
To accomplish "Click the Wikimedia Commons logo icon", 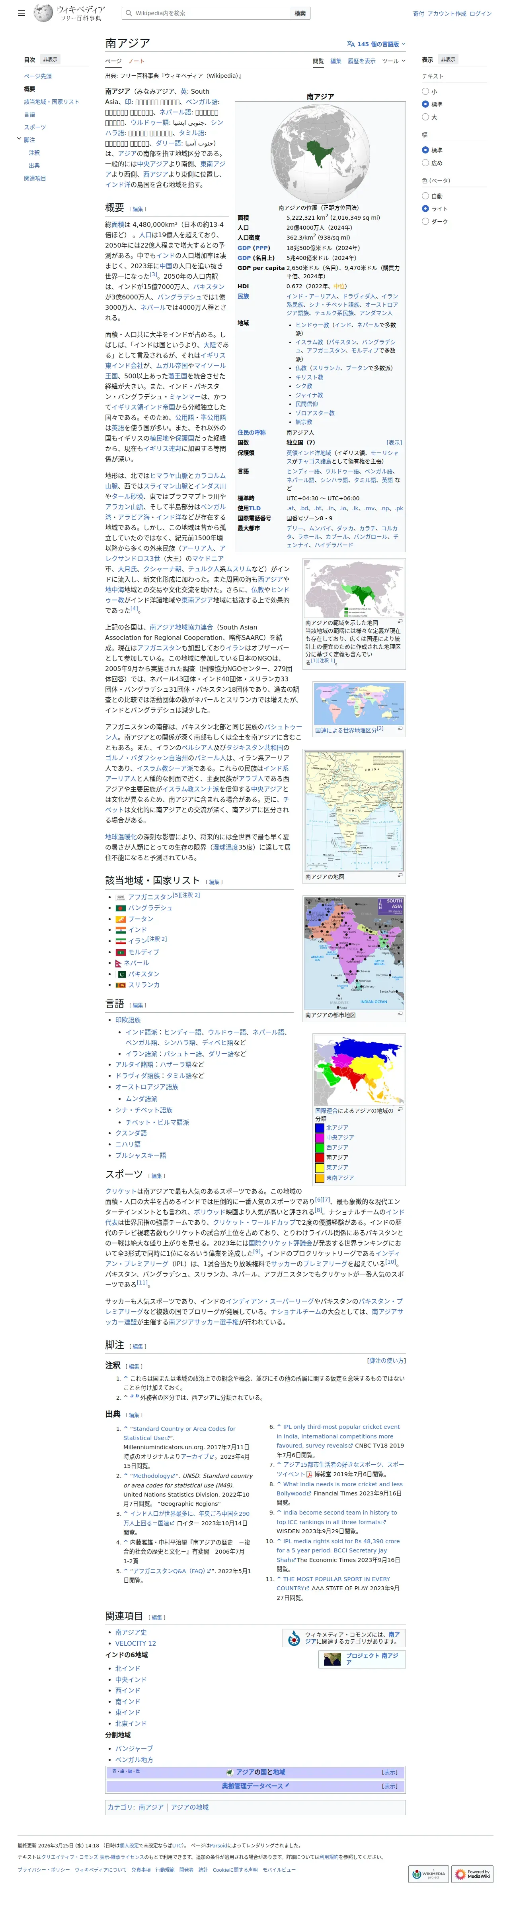I will pos(294,1638).
